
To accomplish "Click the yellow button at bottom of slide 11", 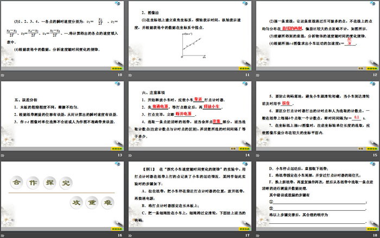I will click(x=244, y=68).
